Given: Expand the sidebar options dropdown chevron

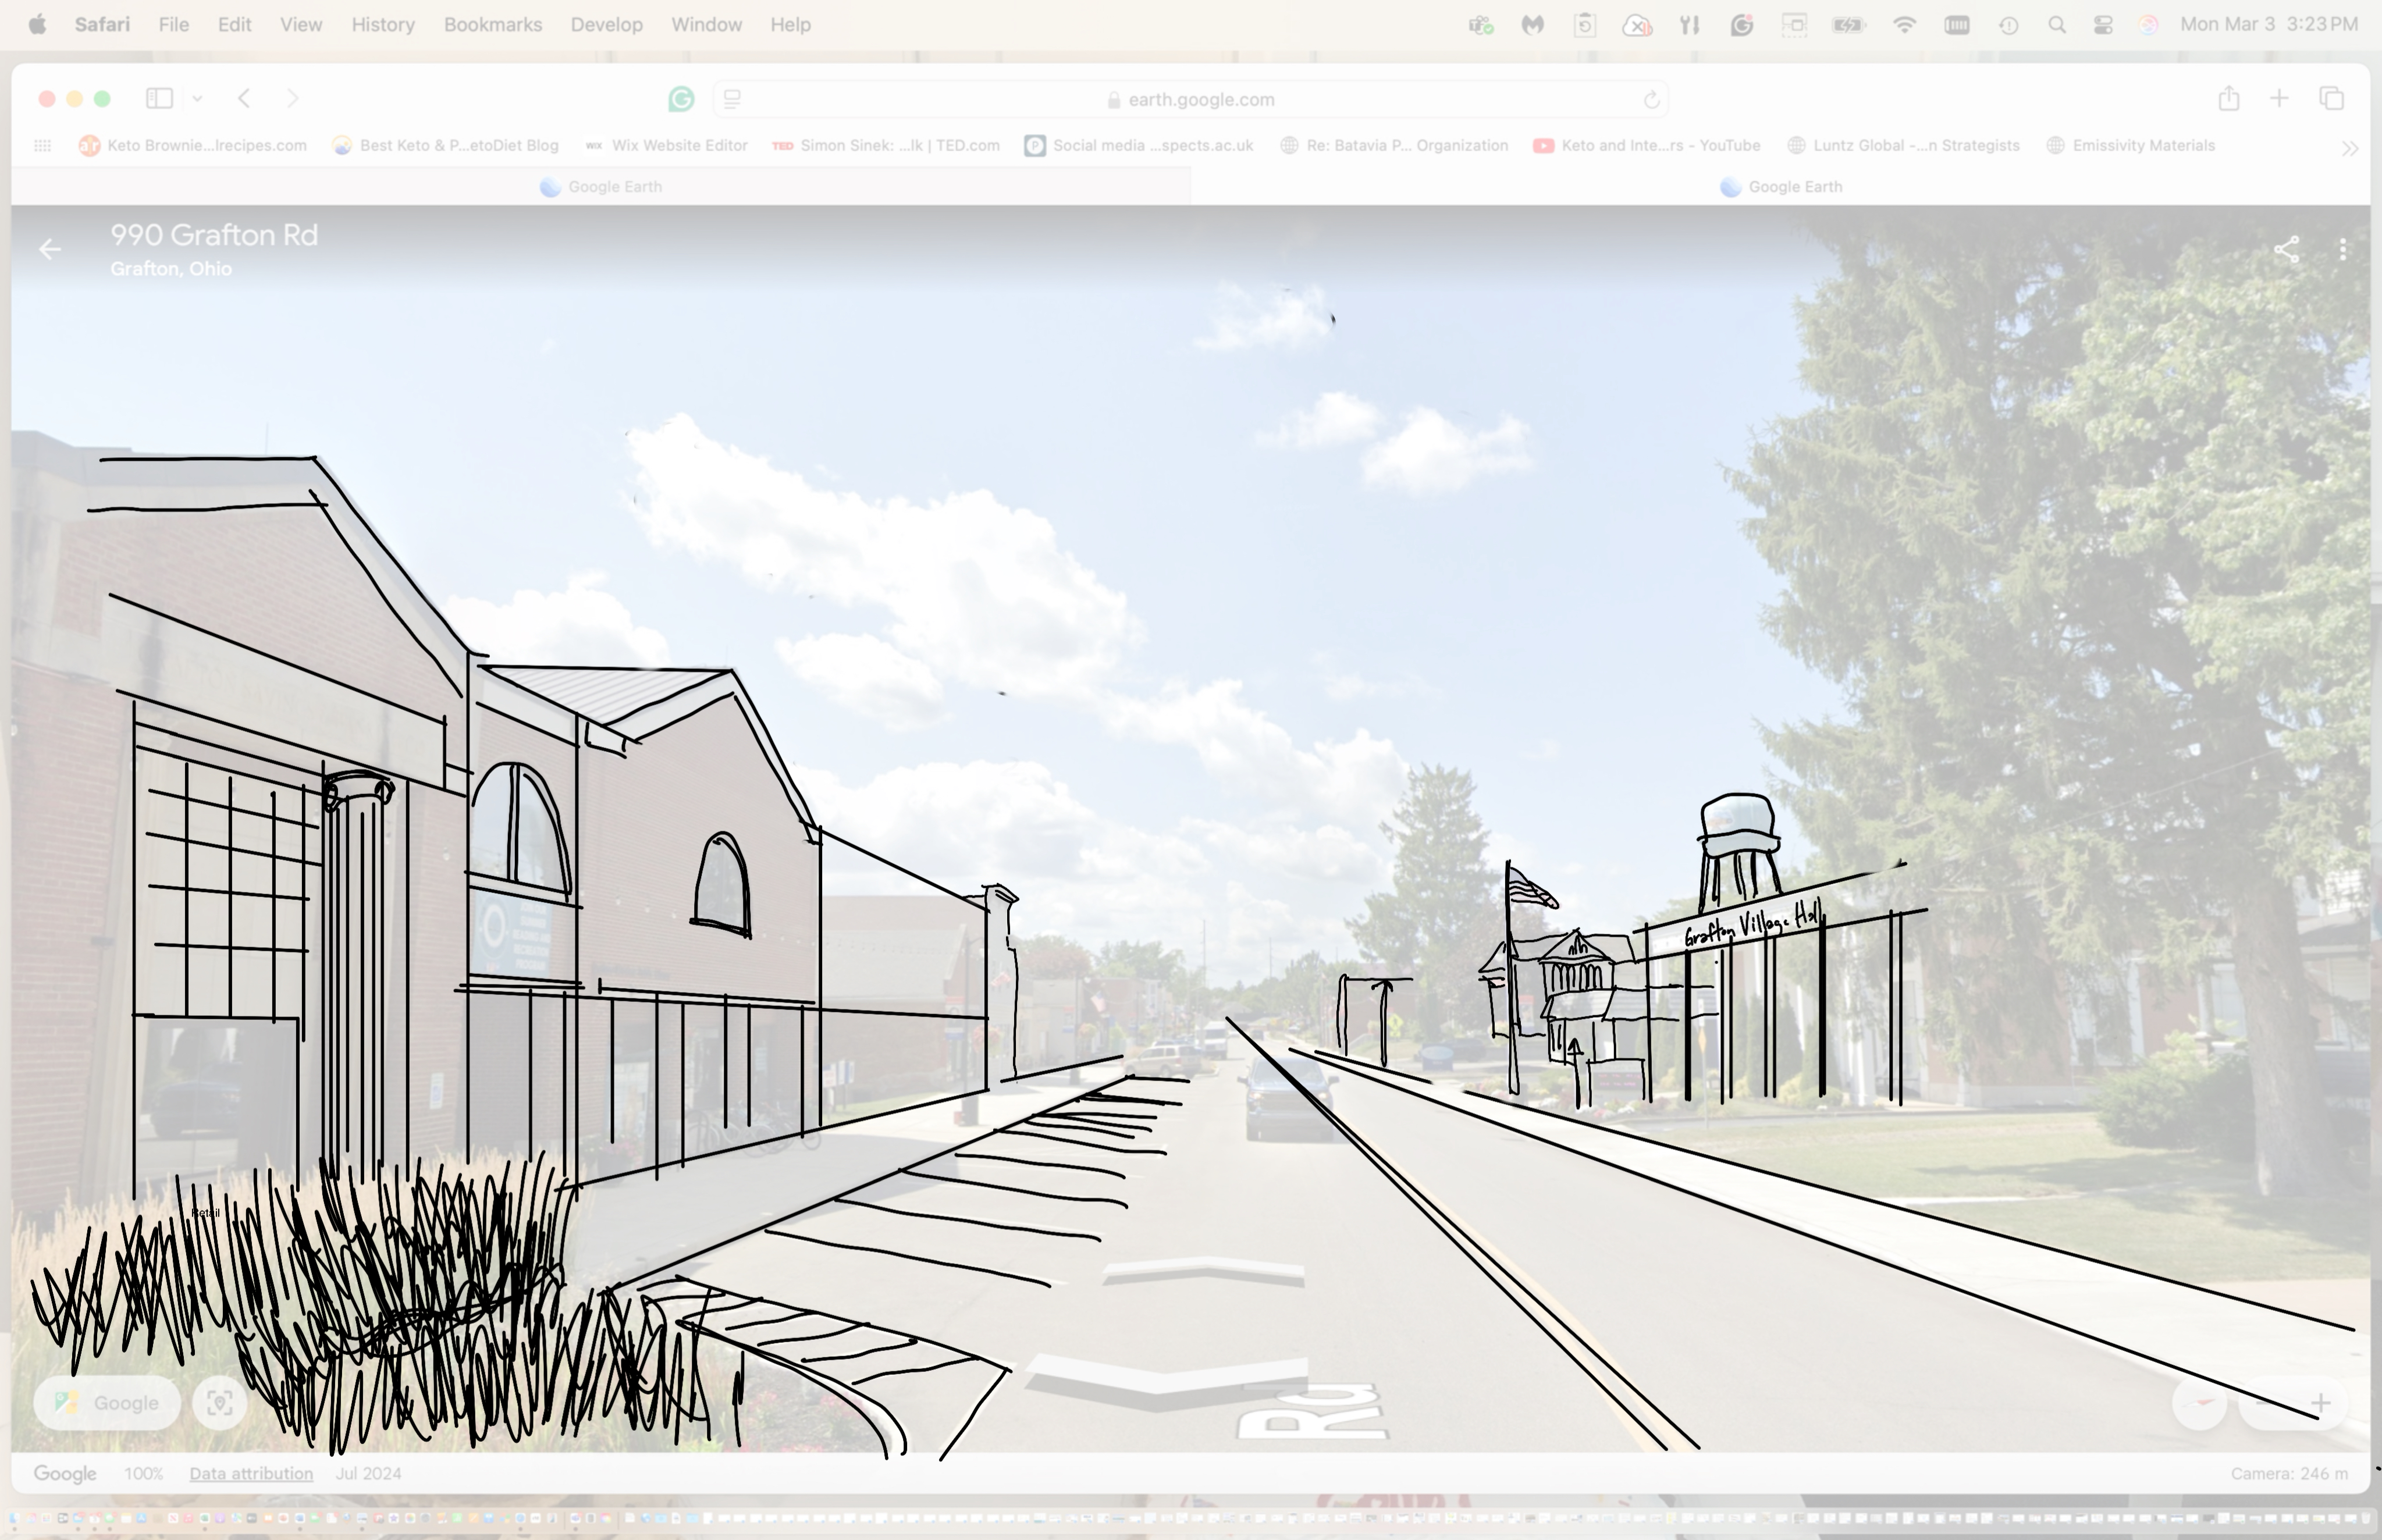Looking at the screenshot, I should pos(197,98).
